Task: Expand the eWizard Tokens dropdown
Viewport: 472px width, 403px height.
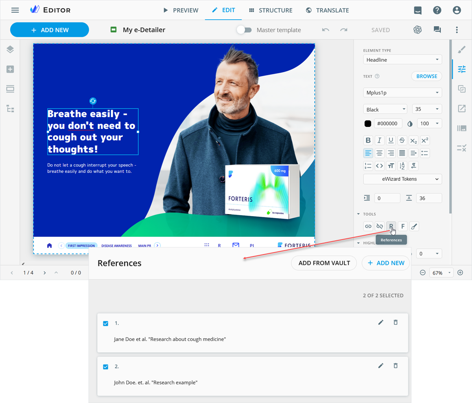Action: [x=402, y=179]
